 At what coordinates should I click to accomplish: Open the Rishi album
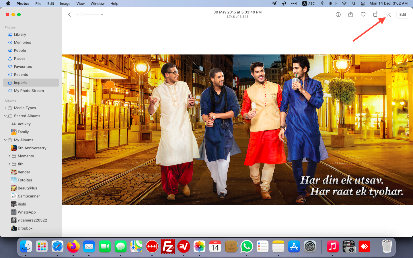31,204
